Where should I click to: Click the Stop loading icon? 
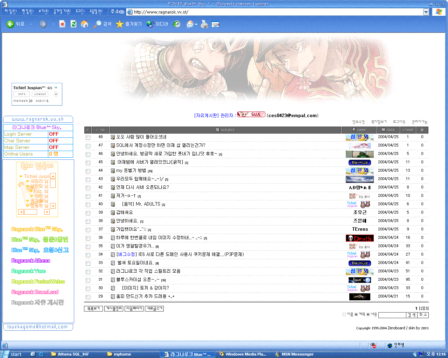[62, 24]
